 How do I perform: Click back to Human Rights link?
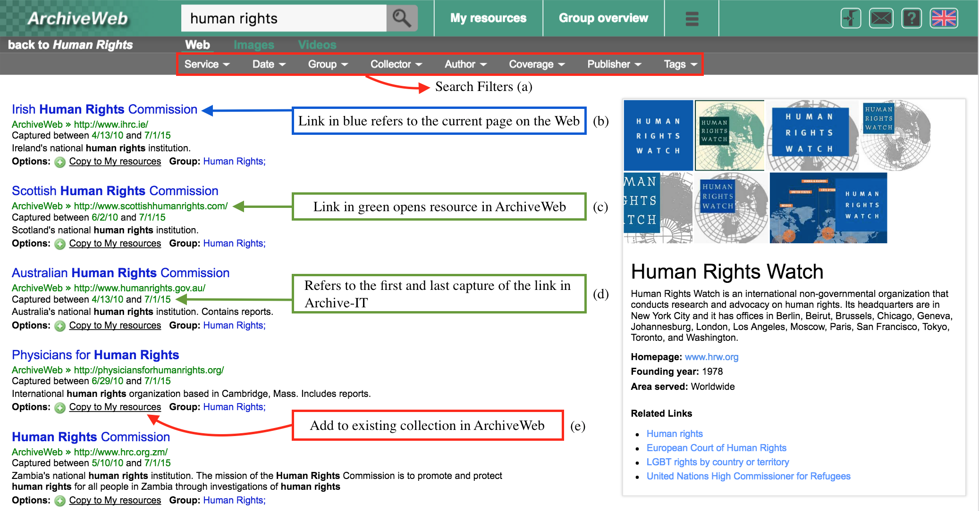pos(70,45)
